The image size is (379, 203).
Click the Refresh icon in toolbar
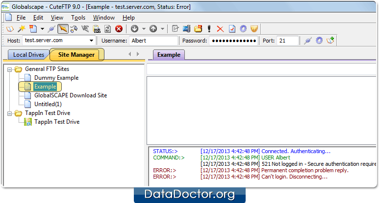click(x=107, y=29)
